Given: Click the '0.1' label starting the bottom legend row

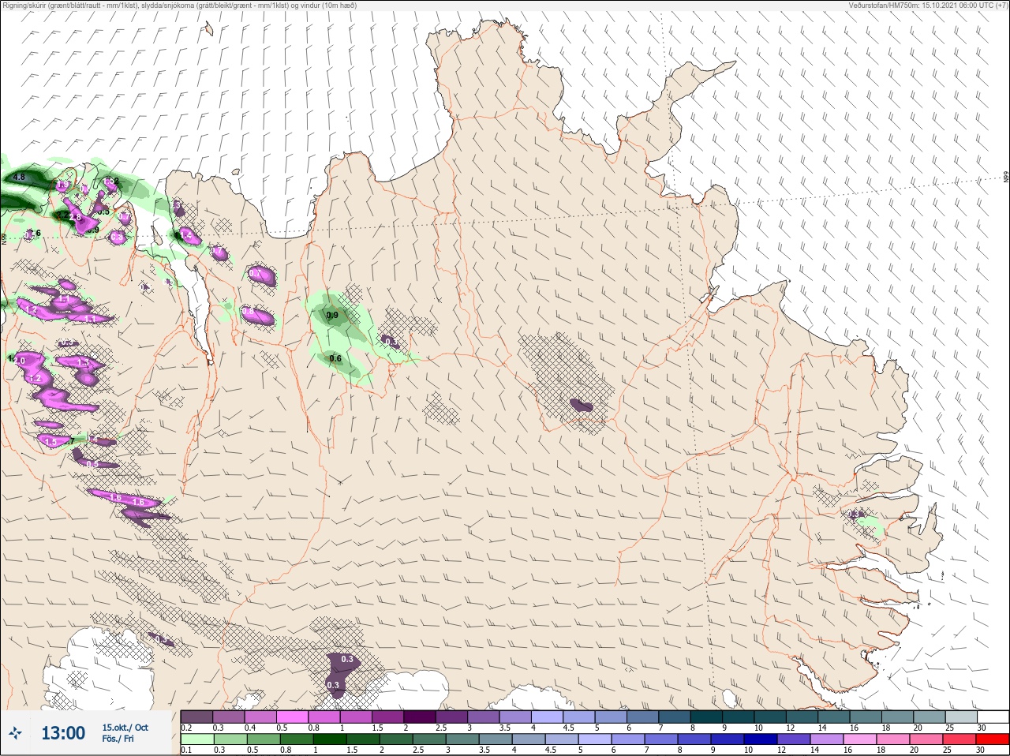Looking at the screenshot, I should (186, 750).
